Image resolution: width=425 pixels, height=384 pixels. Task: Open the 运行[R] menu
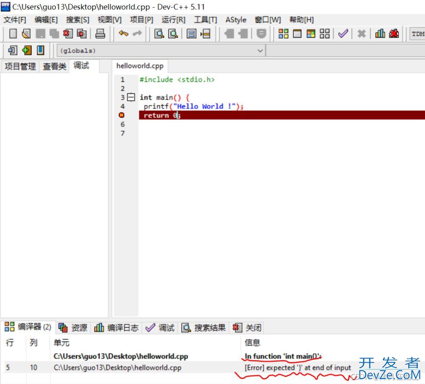point(173,20)
